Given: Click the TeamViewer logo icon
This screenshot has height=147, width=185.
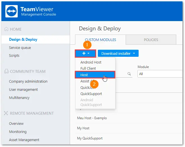Looking at the screenshot, I should (12, 11).
